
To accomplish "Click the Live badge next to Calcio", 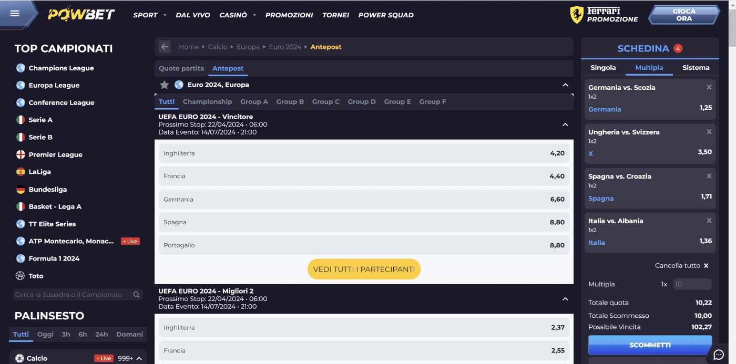I will click(104, 358).
